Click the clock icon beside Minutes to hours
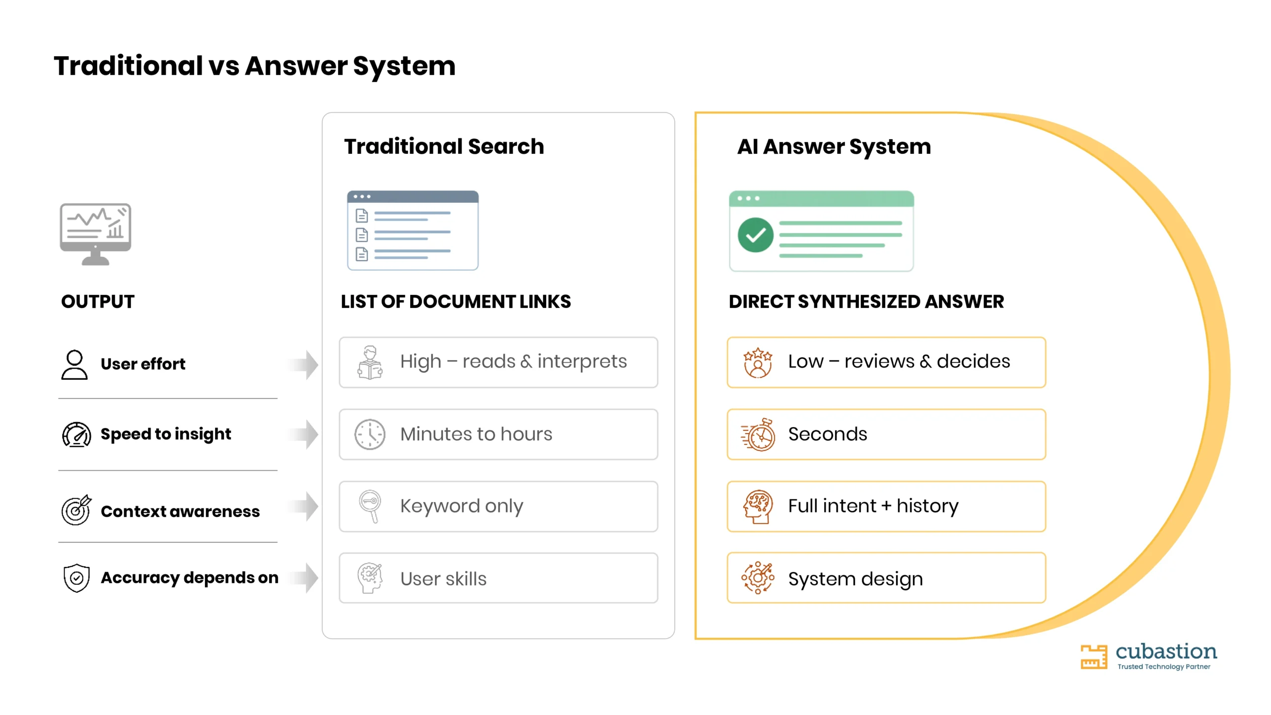This screenshot has height=715, width=1271. pyautogui.click(x=370, y=434)
